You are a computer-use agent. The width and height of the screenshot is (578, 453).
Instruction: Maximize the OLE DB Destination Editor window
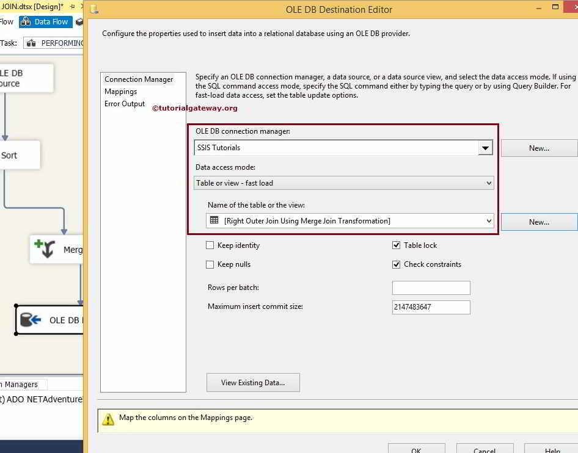click(x=555, y=7)
